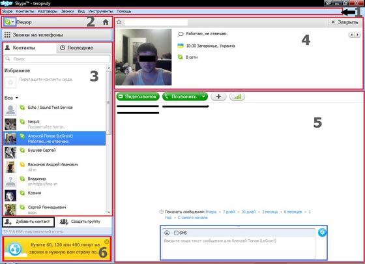Open the yellow minutes purchase banner
Image resolution: width=365 pixels, height=264 pixels.
click(x=57, y=249)
